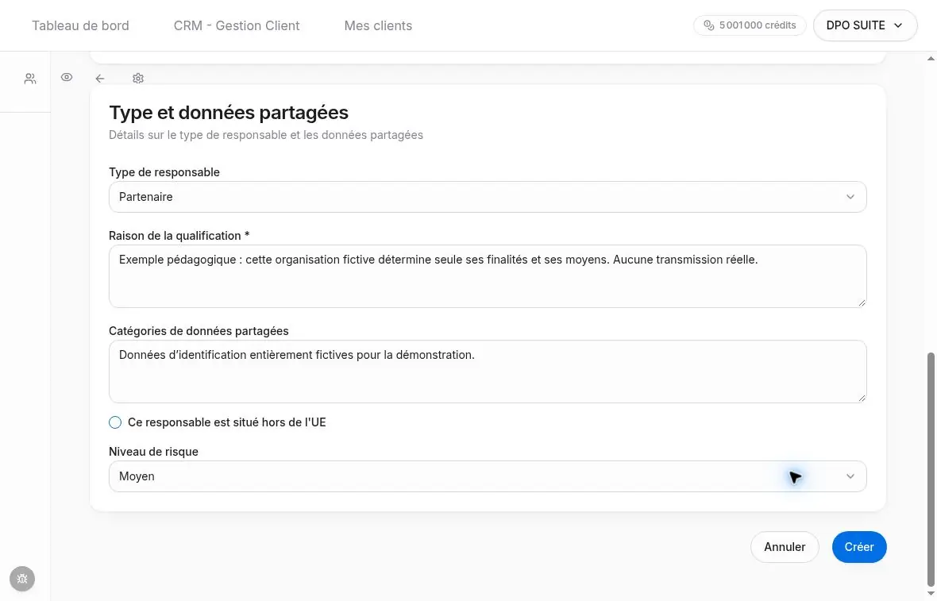This screenshot has width=937, height=601.
Task: Open the settings gear icon
Action: (x=138, y=79)
